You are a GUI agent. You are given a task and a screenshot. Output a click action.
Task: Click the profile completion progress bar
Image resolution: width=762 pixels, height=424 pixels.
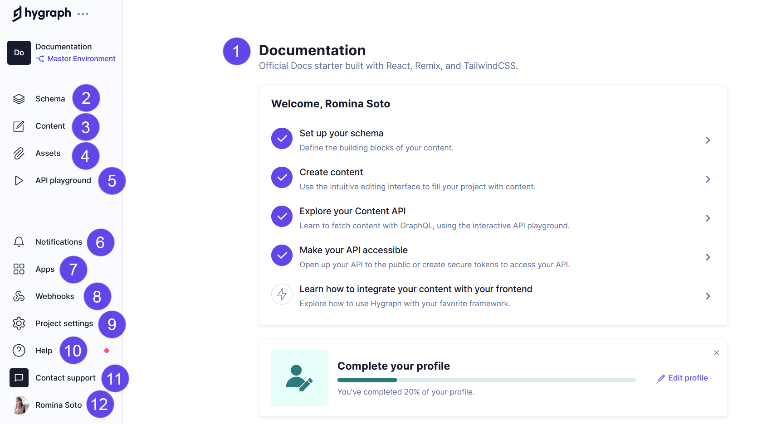(x=486, y=380)
